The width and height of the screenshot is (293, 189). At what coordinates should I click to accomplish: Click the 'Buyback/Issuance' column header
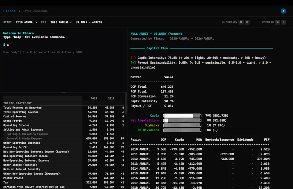[219, 140]
